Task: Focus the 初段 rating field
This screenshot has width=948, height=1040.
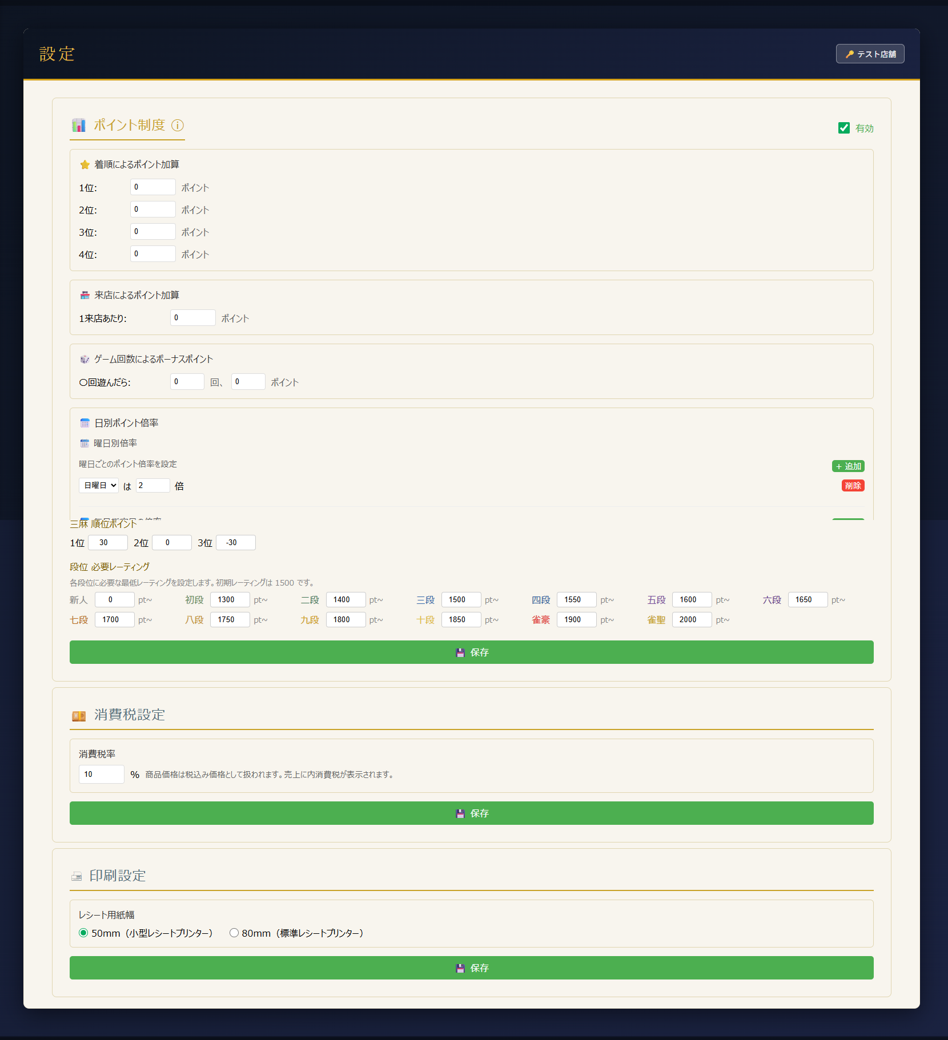Action: coord(230,600)
